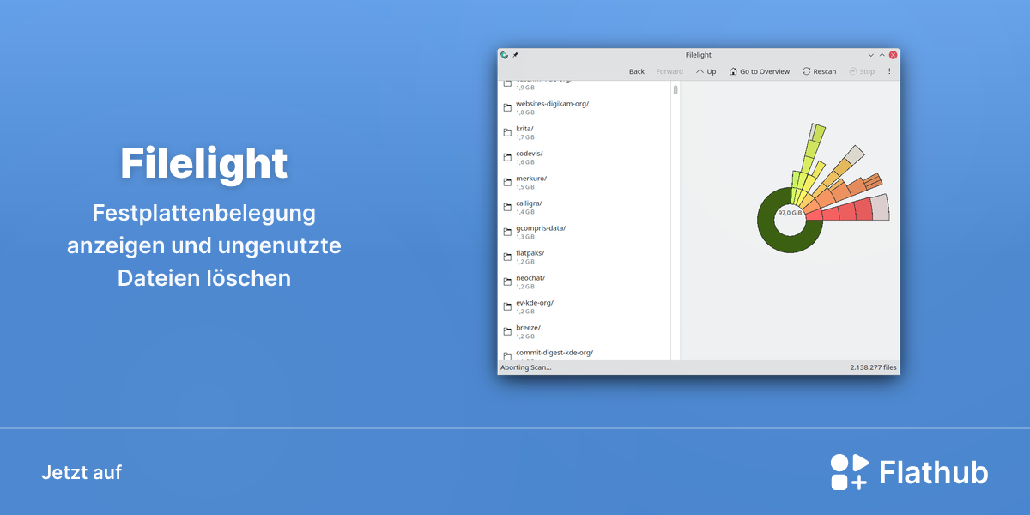The width and height of the screenshot is (1030, 515).
Task: Select the gcompris-data/ folder entry
Action: coord(585,232)
